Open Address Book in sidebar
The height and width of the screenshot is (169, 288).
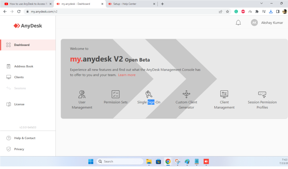[x=24, y=66]
